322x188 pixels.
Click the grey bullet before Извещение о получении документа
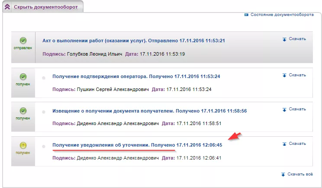(x=44, y=112)
